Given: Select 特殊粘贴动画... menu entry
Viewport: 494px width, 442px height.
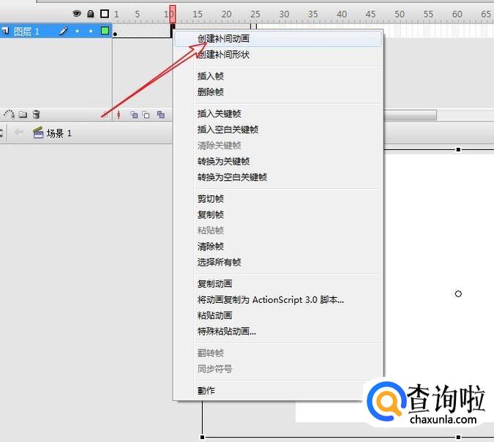Looking at the screenshot, I should 278,331.
